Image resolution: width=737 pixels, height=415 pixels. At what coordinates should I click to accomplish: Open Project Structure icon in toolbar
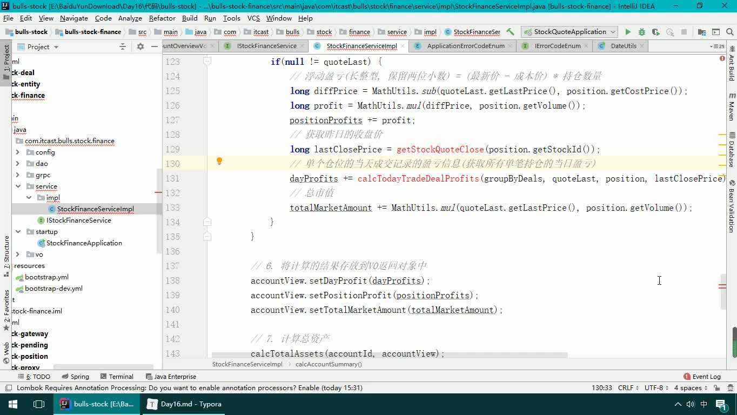[702, 32]
